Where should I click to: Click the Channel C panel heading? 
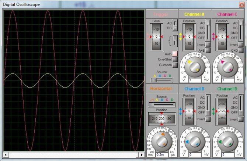point(227,14)
